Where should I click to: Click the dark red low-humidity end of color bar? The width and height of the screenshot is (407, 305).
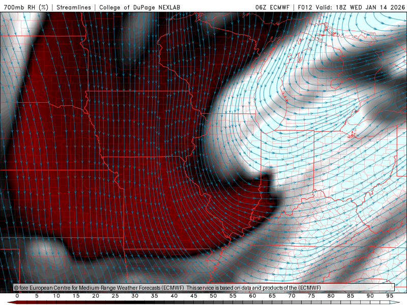point(12,302)
